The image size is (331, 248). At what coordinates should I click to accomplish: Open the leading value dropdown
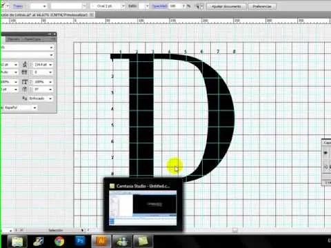tap(50, 65)
